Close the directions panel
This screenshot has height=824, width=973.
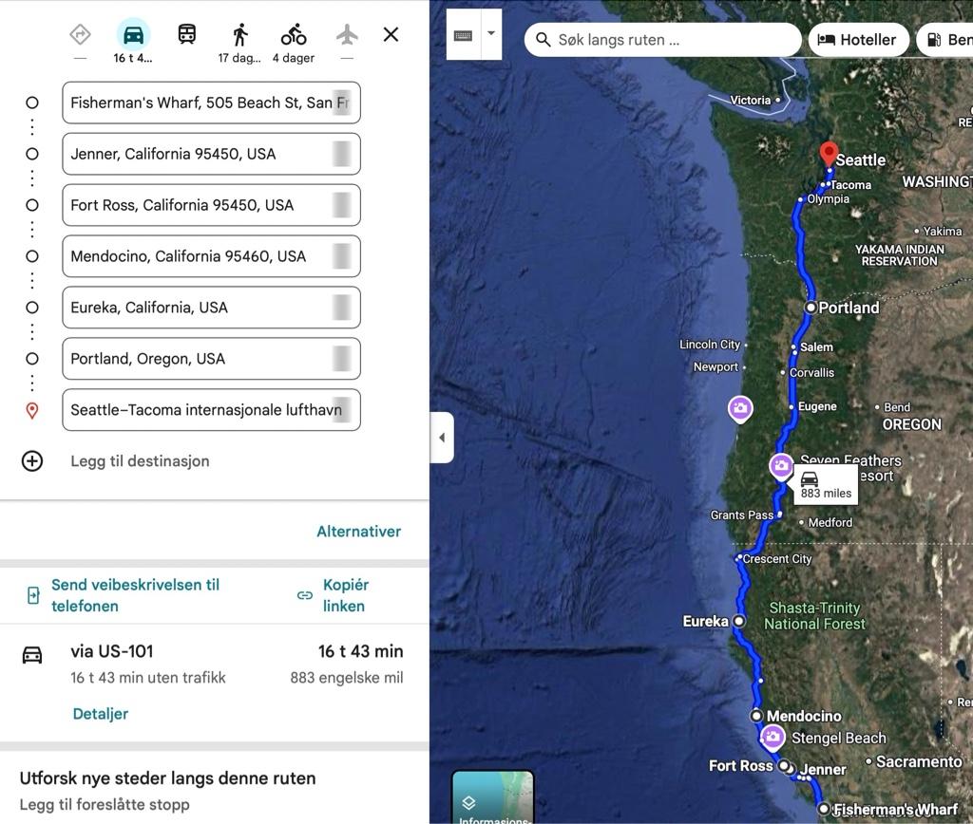click(x=391, y=35)
